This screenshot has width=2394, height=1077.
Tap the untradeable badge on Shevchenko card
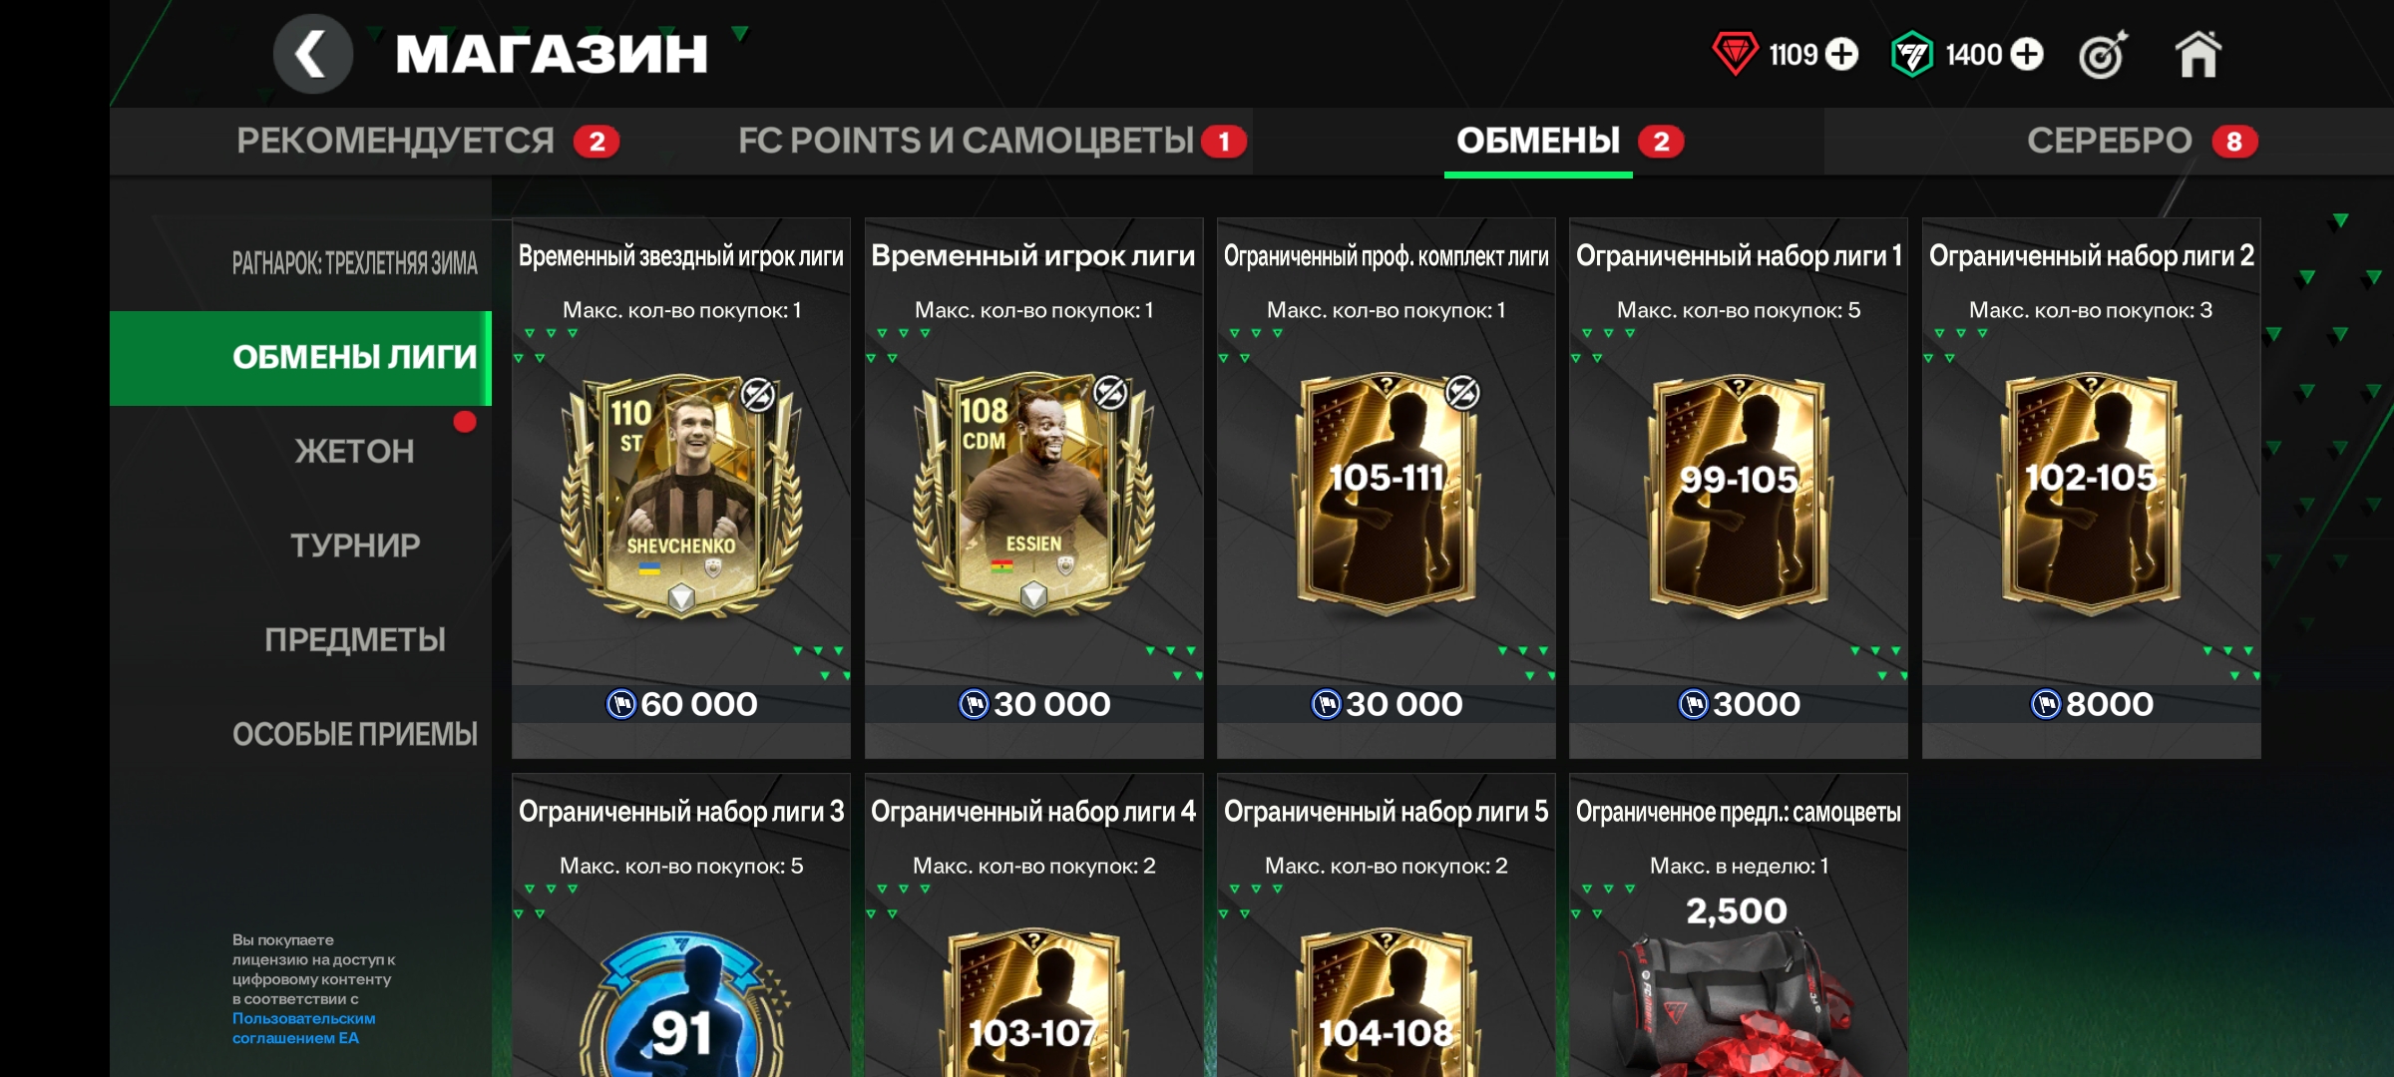tap(758, 395)
